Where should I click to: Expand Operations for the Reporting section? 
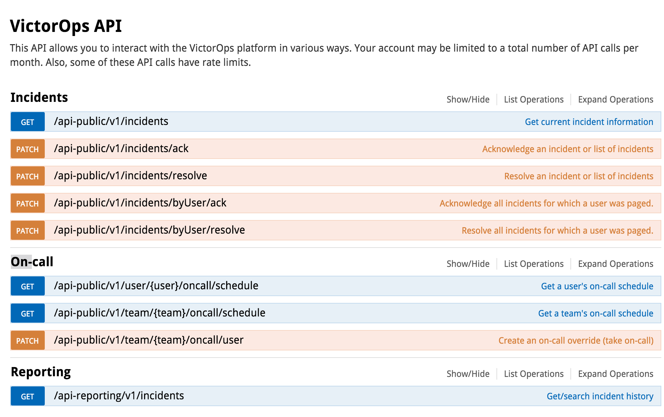pos(616,374)
